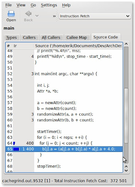135x187 pixels.
Task: Click the Open file printer icon
Action: coord(11,14)
